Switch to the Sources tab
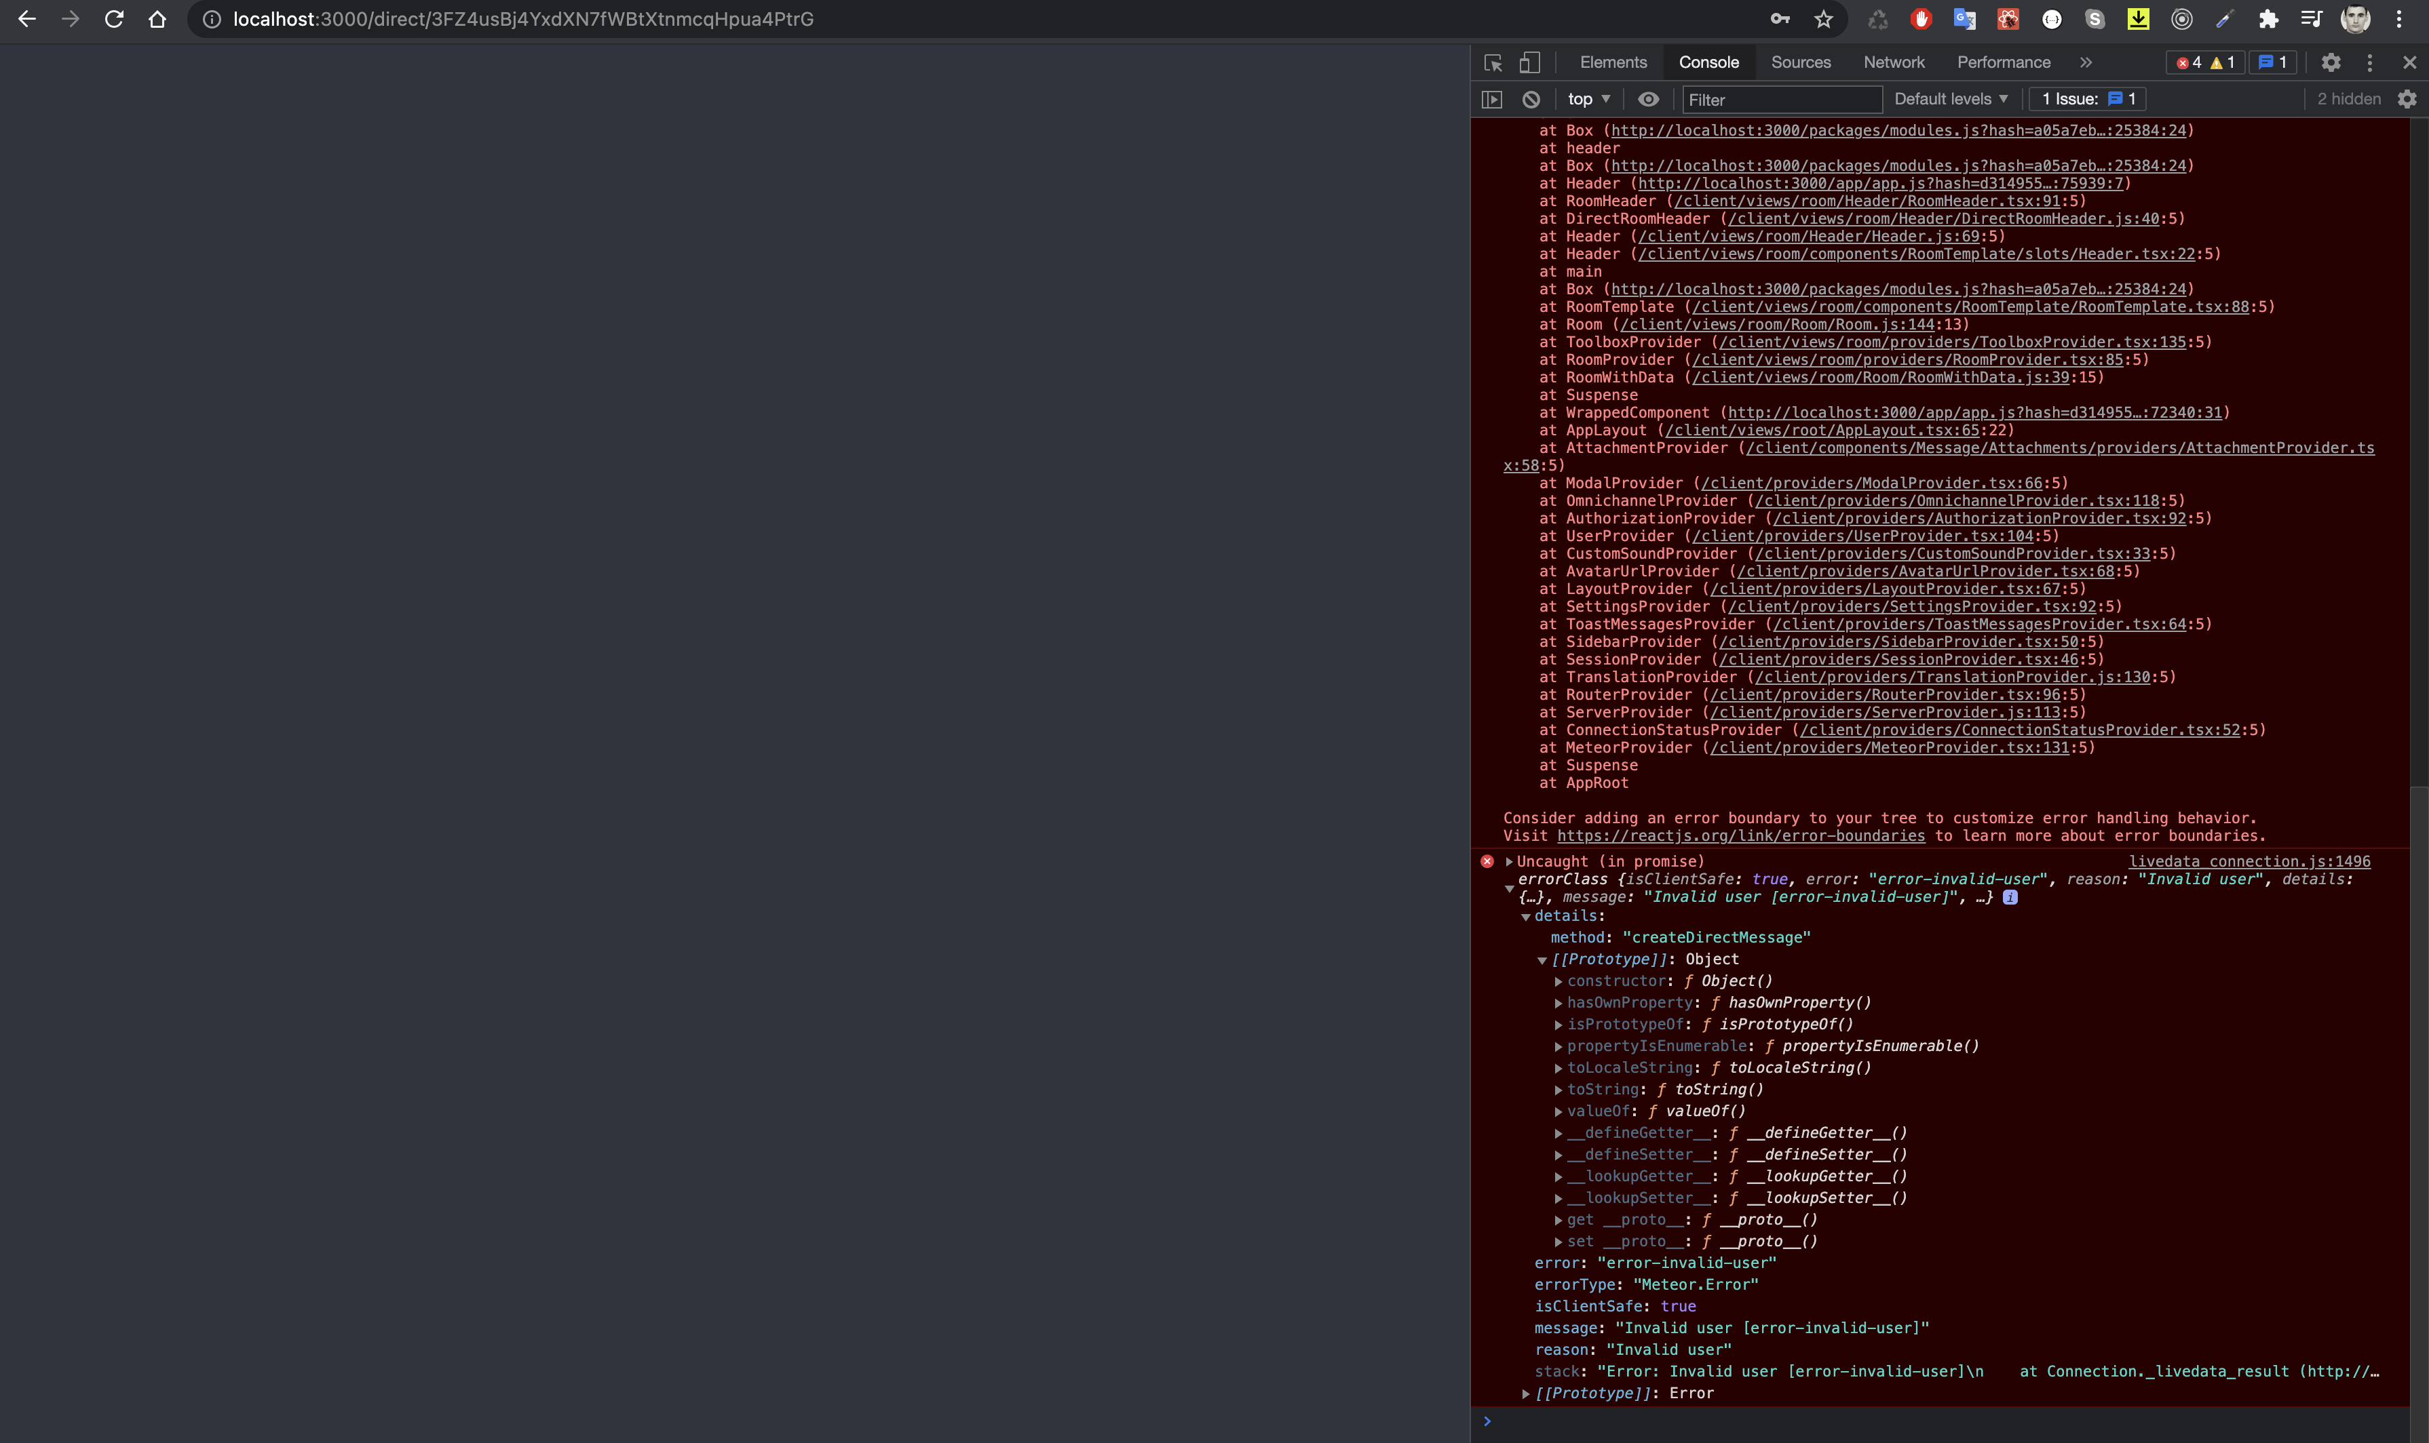The image size is (2429, 1443). coord(1801,62)
